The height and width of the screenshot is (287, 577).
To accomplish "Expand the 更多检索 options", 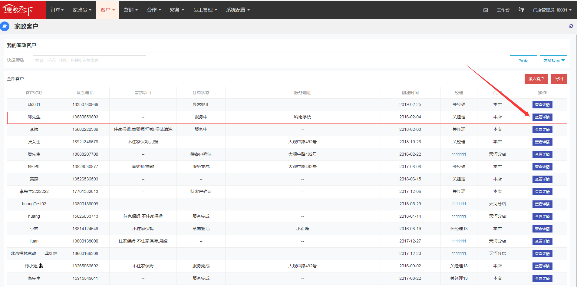I will tap(553, 60).
